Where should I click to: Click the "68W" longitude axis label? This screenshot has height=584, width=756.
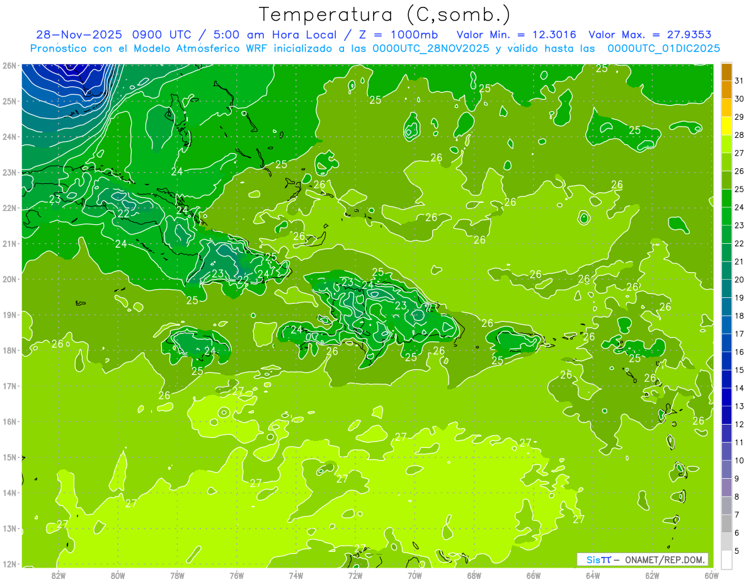474,575
